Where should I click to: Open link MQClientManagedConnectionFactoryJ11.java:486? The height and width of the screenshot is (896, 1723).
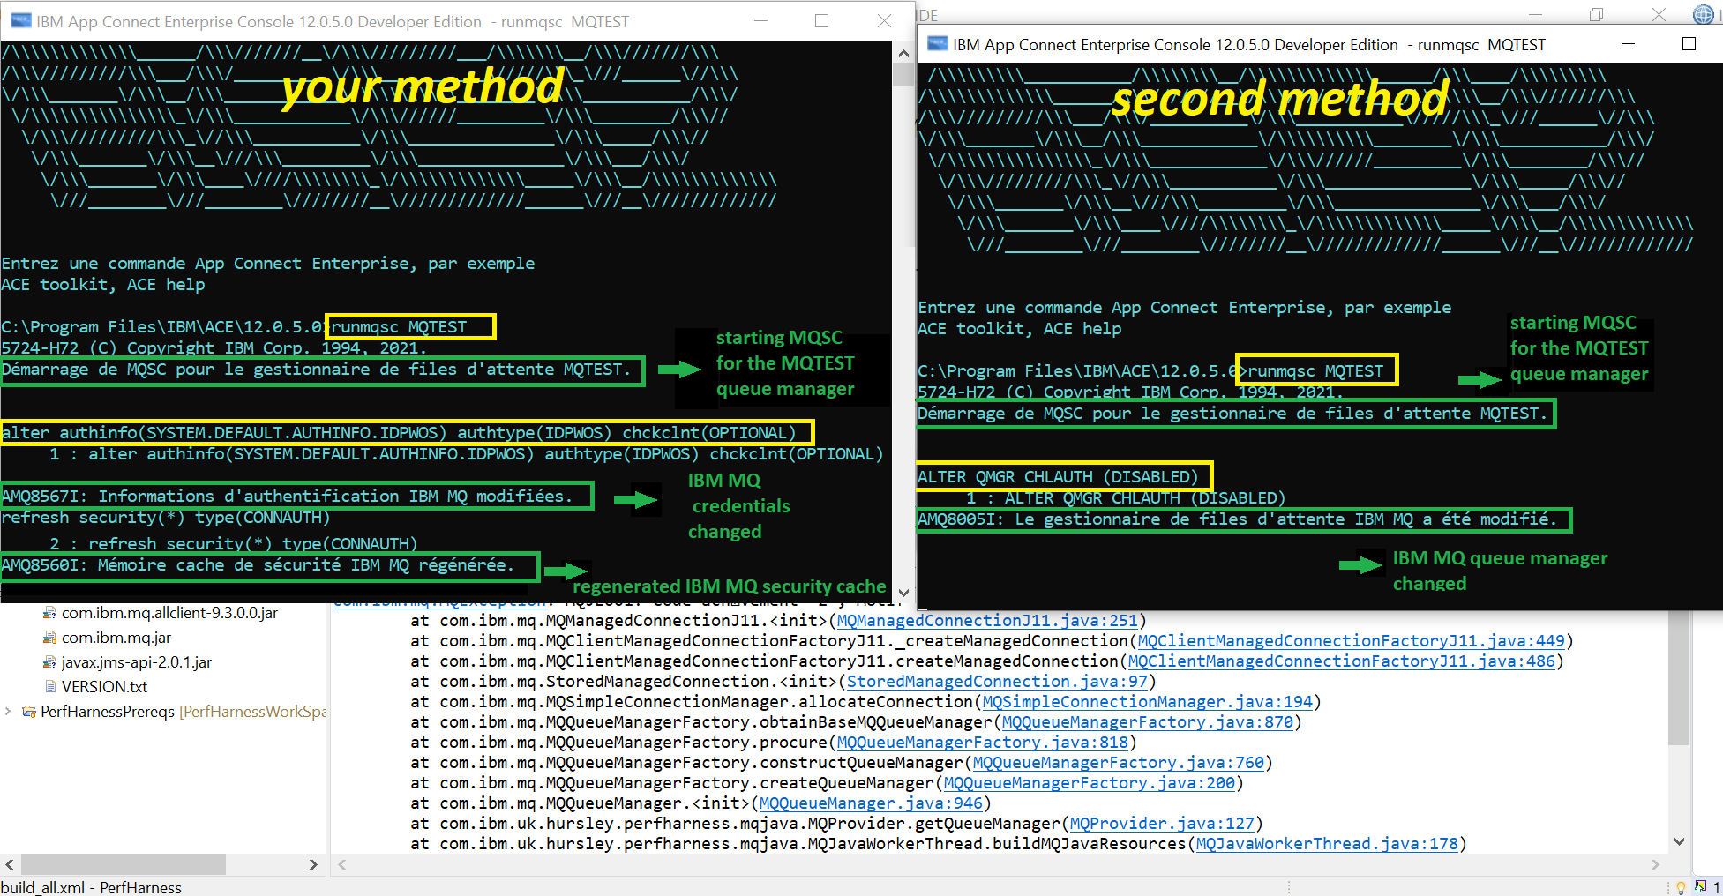pos(1342,661)
